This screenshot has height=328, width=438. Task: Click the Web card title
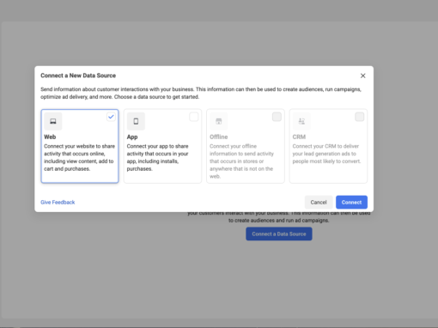click(50, 137)
